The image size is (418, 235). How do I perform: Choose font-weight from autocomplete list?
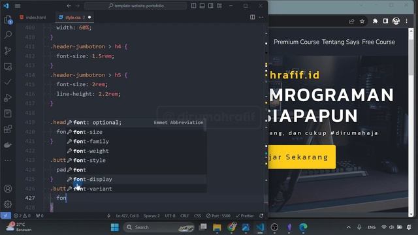click(136, 151)
